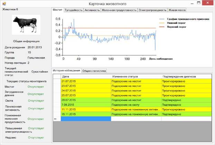Click the new row marker asterisk header
The height and width of the screenshot is (145, 215).
[x=57, y=119]
